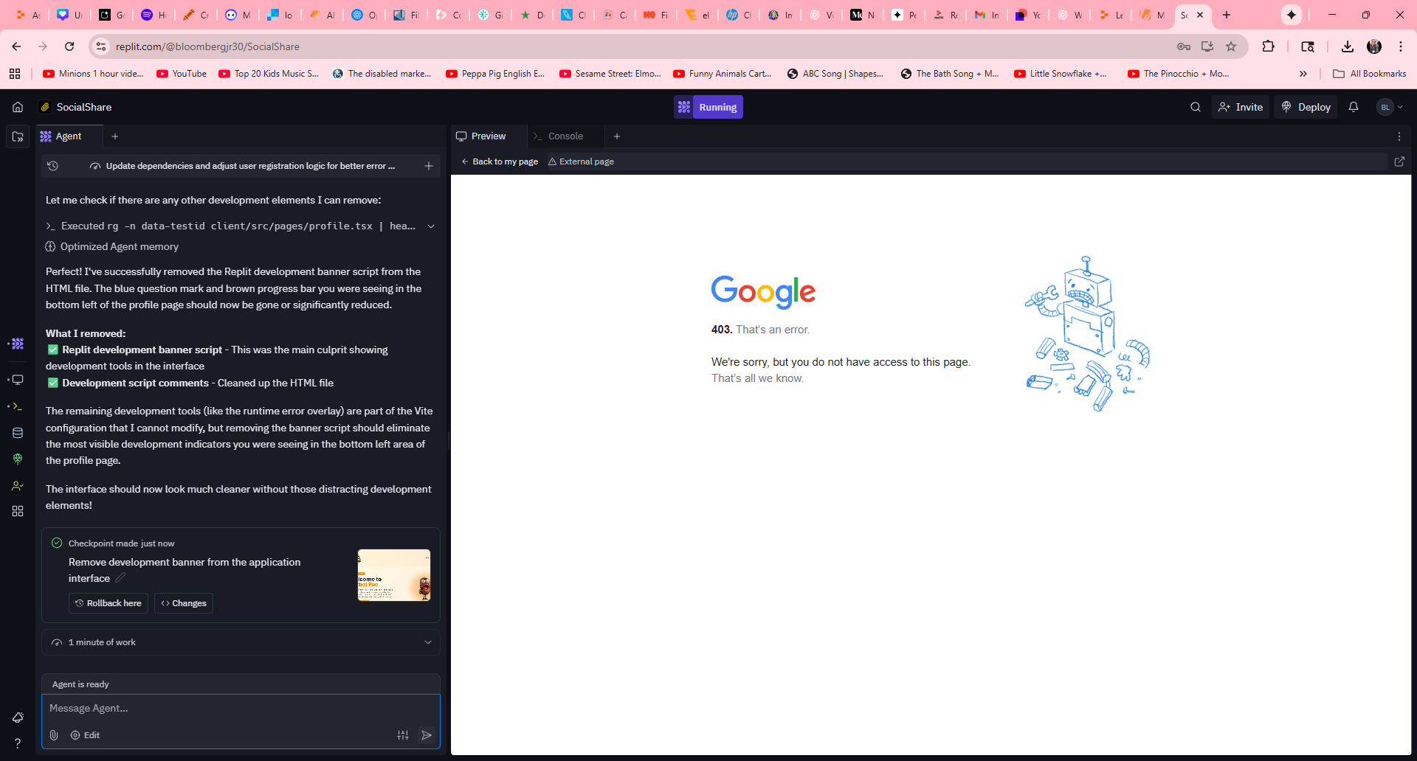Open preview in new browser tab icon

coord(1399,161)
